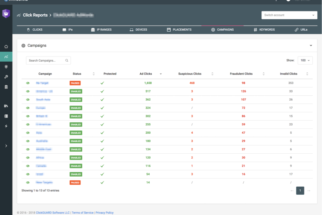Click page 1 pagination button

click(x=300, y=191)
